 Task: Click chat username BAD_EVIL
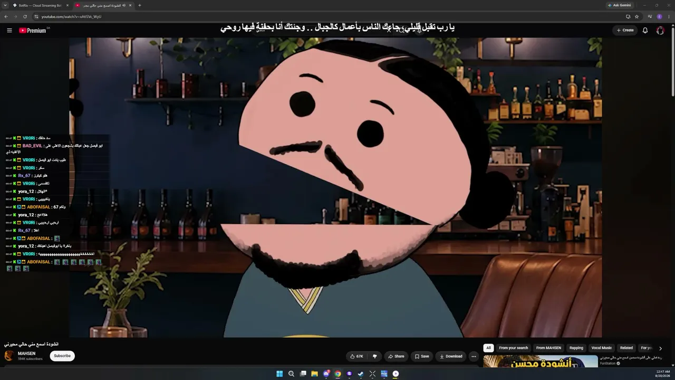pos(32,146)
